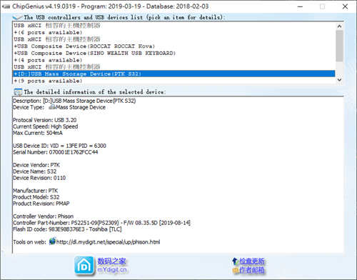
Task: Select the USB Mass Storage Device (PTK S32) row
Action: [x=174, y=74]
